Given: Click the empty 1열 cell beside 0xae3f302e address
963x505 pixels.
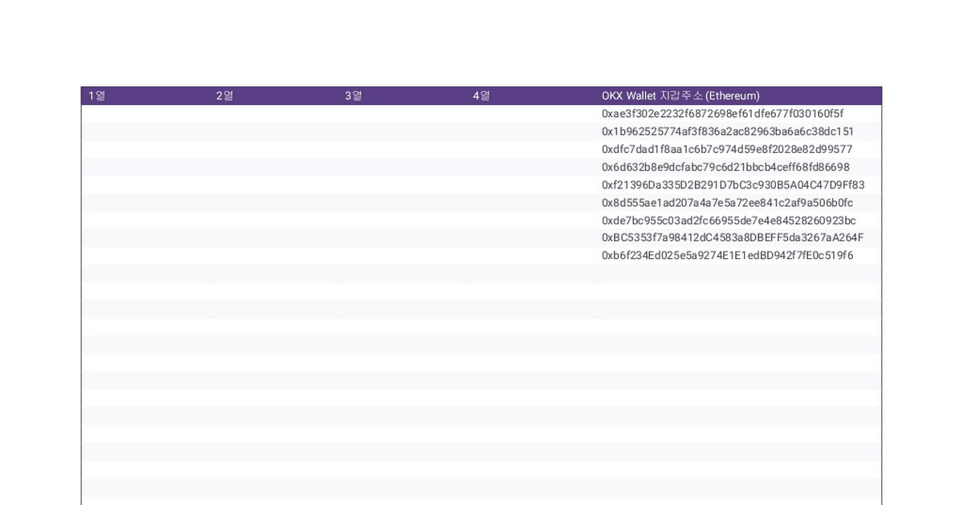Looking at the screenshot, I should [x=144, y=114].
